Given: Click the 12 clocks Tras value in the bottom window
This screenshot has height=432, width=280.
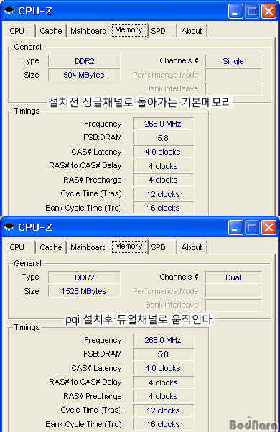Looking at the screenshot, I should [x=164, y=410].
